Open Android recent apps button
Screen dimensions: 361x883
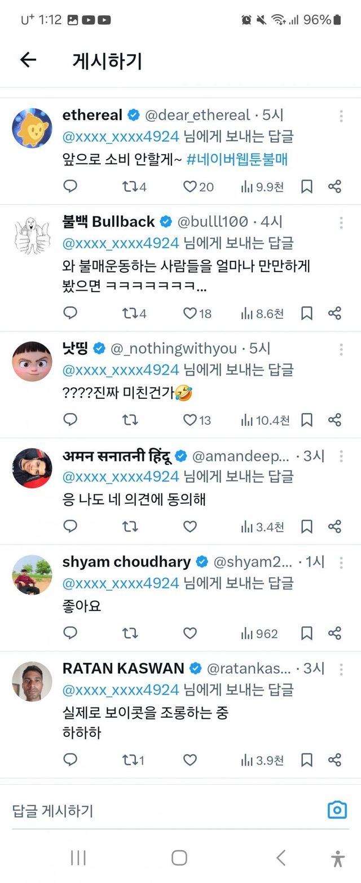click(x=78, y=858)
